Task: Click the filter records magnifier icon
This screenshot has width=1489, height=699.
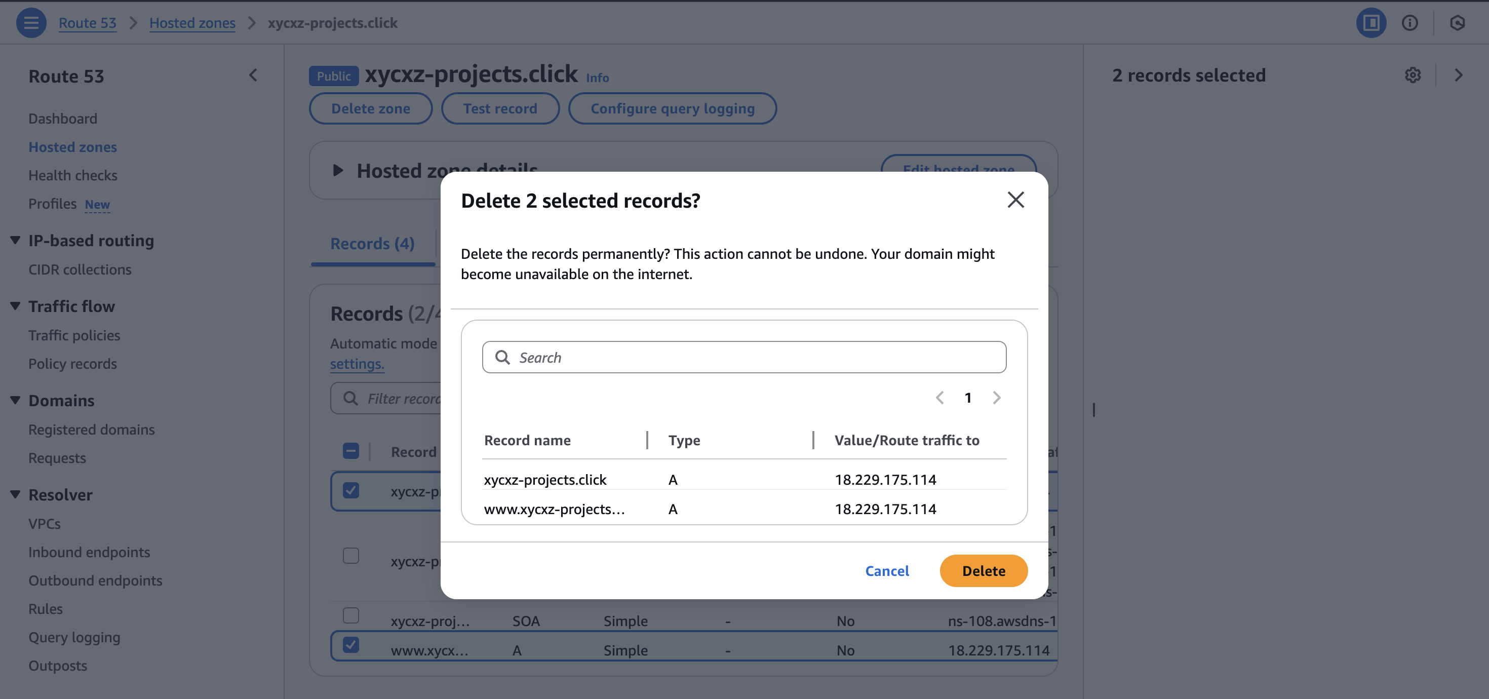Action: (350, 398)
